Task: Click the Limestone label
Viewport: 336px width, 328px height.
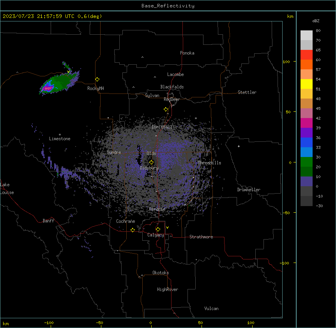Action: [x=60, y=139]
